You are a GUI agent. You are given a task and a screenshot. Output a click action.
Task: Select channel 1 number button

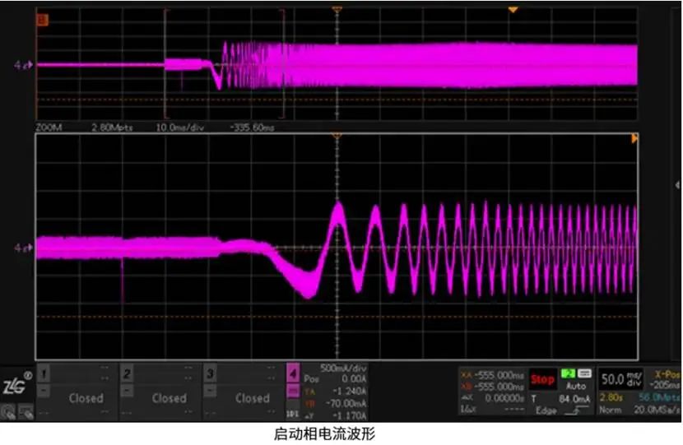43,374
